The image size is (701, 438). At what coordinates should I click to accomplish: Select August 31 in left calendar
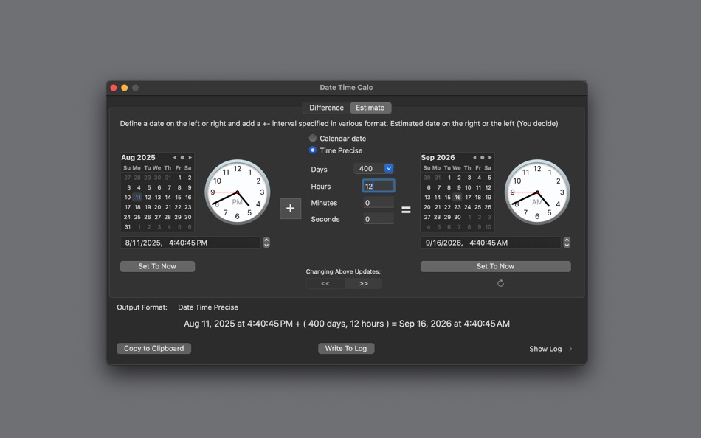(128, 226)
